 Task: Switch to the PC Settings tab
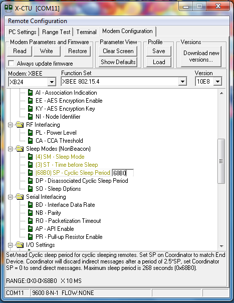[x=22, y=32]
